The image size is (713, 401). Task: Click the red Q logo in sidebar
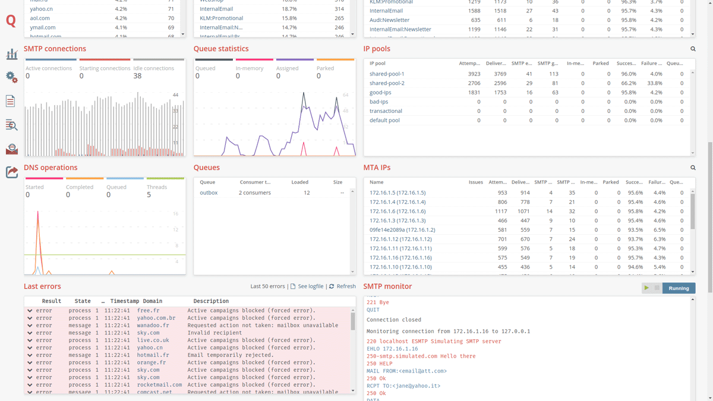[x=11, y=21]
